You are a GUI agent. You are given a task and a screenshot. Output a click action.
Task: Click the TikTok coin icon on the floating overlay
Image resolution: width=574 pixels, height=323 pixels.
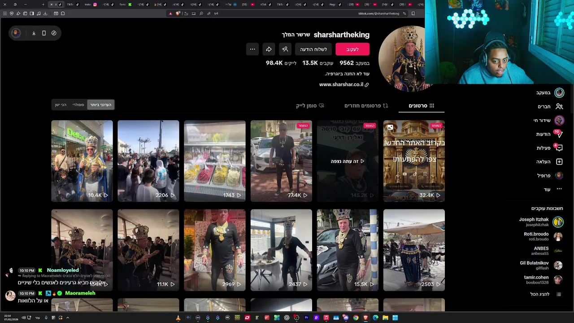point(54,33)
